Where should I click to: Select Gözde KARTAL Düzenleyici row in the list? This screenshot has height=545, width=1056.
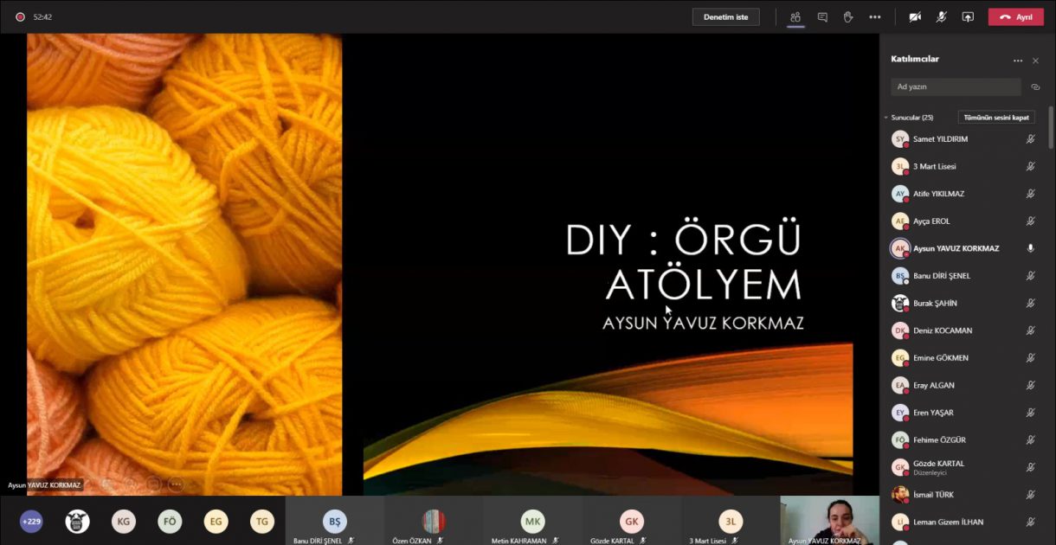click(964, 467)
